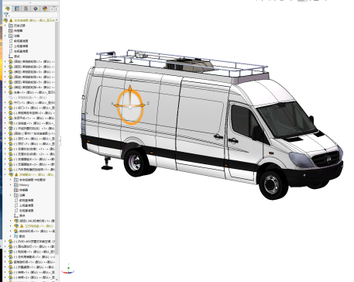Select the top-level Top Plane icon
Viewport: 354px width, 282px height.
point(11,46)
